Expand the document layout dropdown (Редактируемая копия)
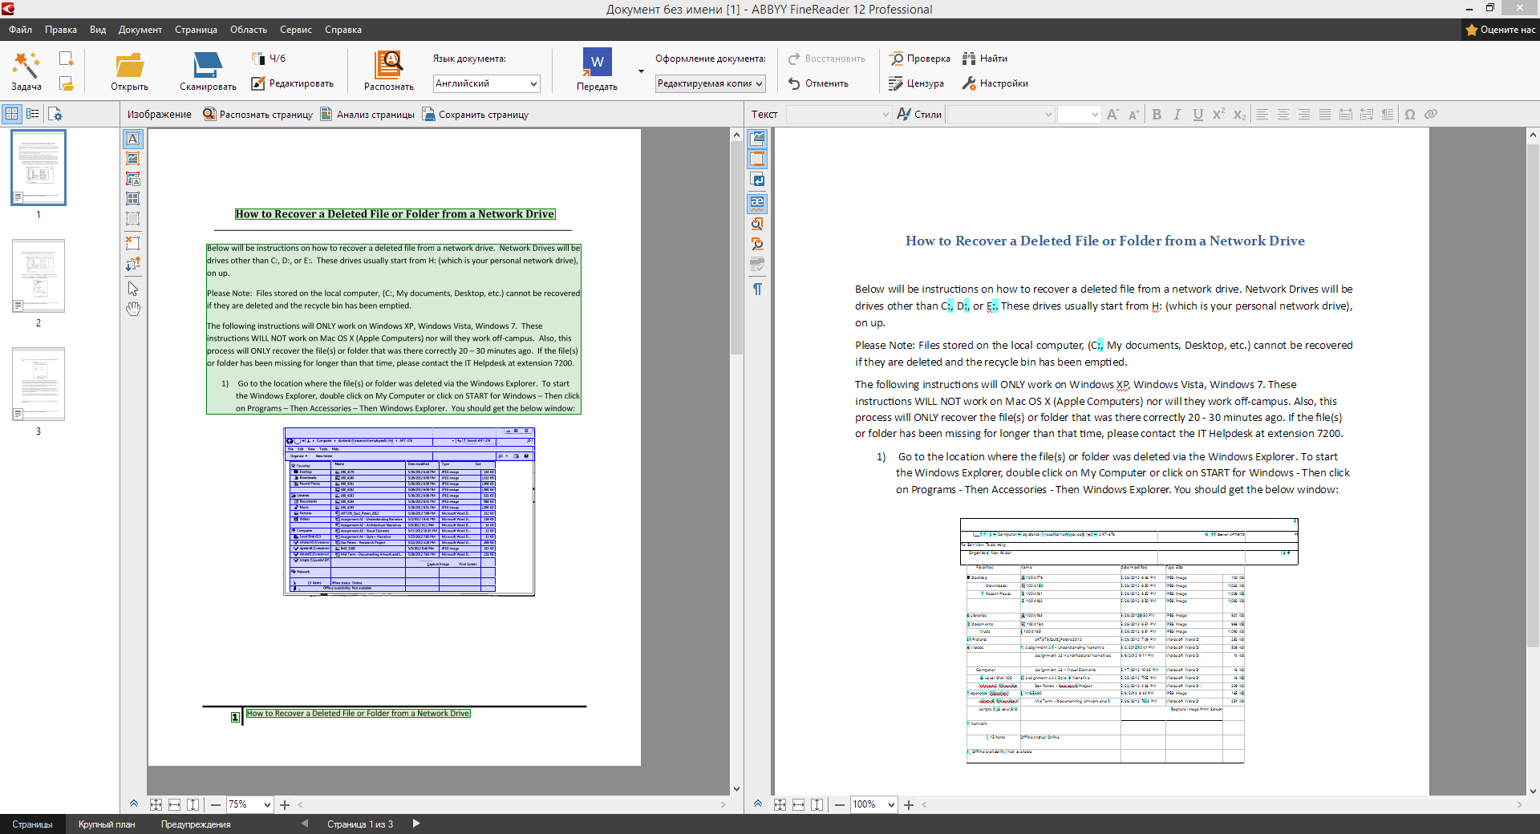The height and width of the screenshot is (834, 1540). tap(710, 83)
